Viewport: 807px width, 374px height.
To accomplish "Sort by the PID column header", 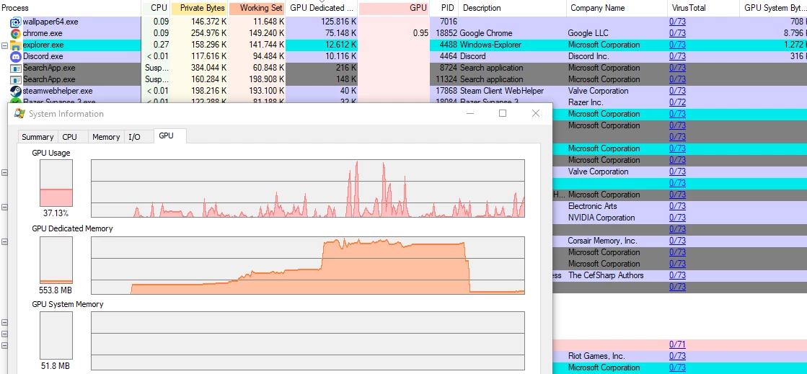I will (444, 8).
